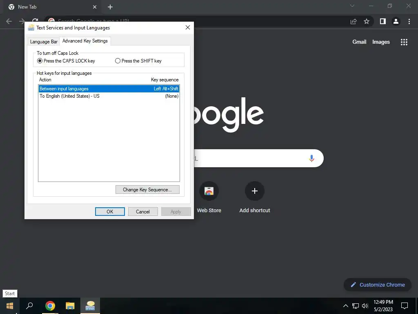Image resolution: width=418 pixels, height=314 pixels.
Task: Click the Change Key Sequence button
Action: [147, 190]
